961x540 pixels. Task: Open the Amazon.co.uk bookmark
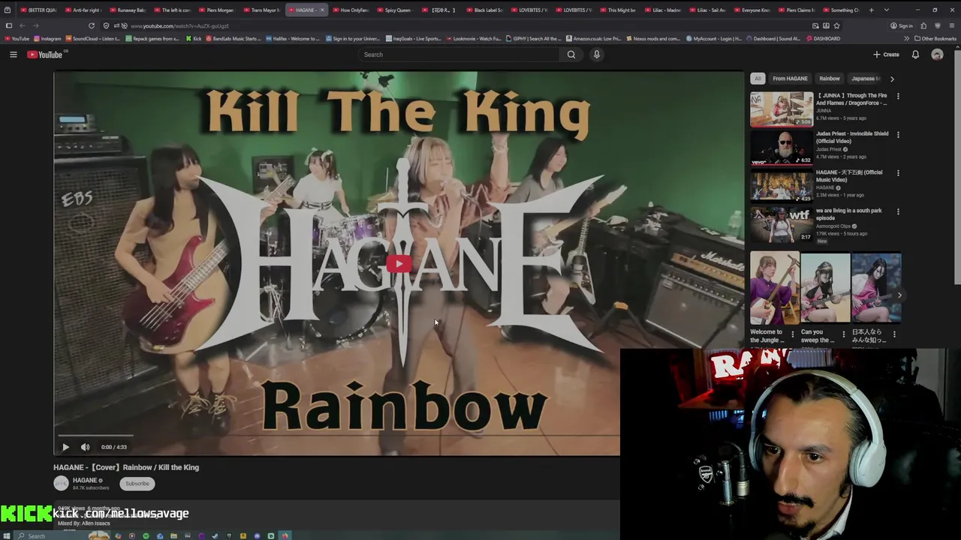[593, 38]
